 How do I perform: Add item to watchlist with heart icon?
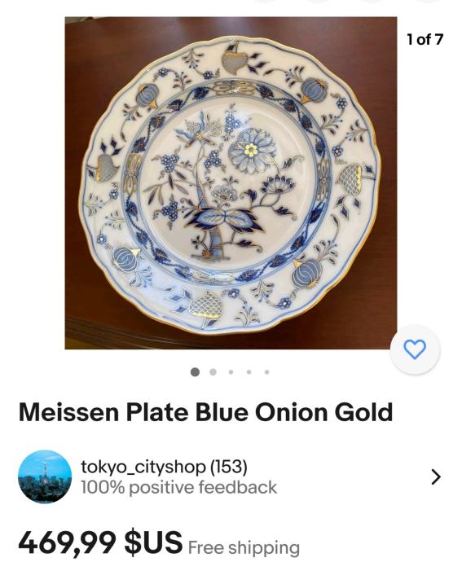click(x=415, y=349)
